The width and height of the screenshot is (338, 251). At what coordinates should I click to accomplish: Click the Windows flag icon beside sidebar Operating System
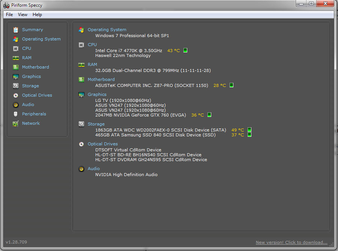[15, 39]
